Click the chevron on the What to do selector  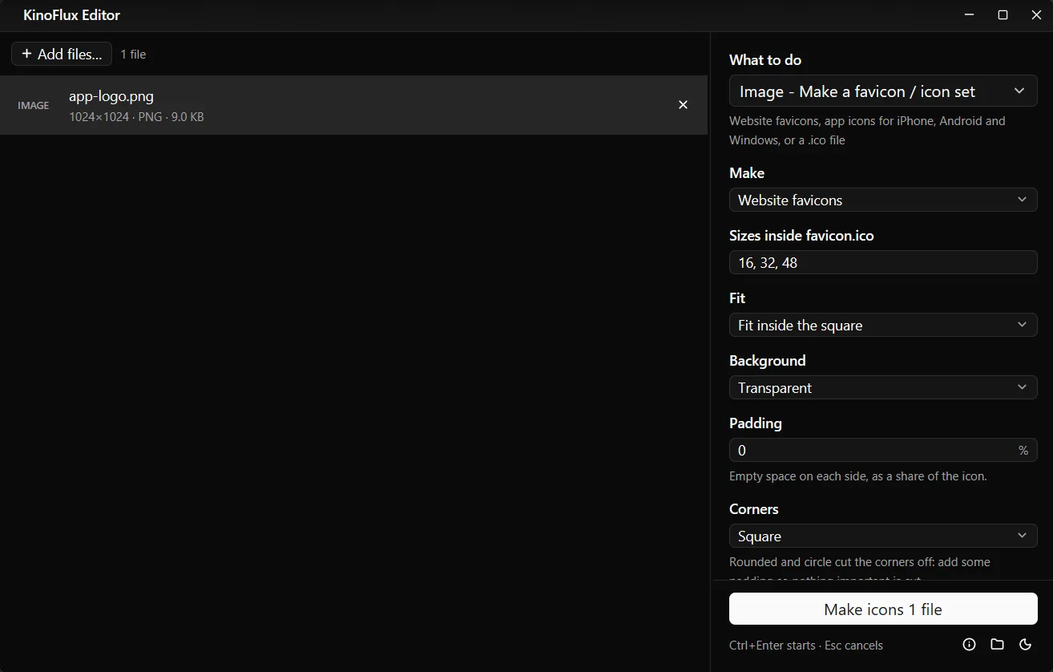point(1019,91)
